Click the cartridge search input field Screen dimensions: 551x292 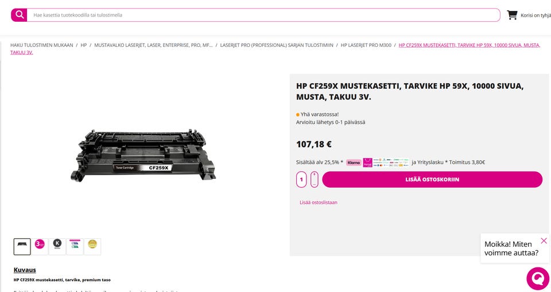[263, 15]
